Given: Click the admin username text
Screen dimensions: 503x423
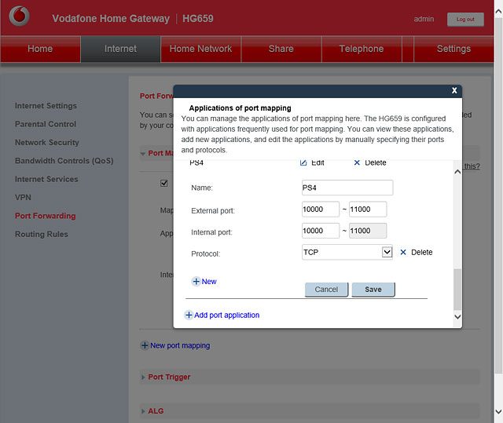Looking at the screenshot, I should tap(424, 19).
